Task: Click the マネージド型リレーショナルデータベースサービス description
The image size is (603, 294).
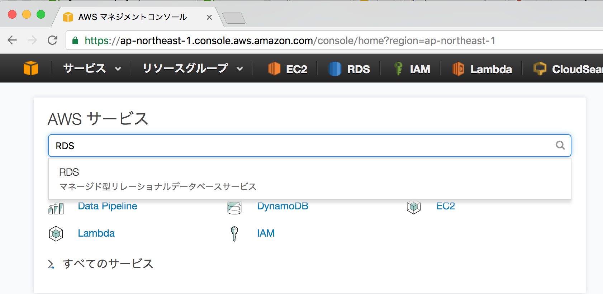Action: pos(158,186)
